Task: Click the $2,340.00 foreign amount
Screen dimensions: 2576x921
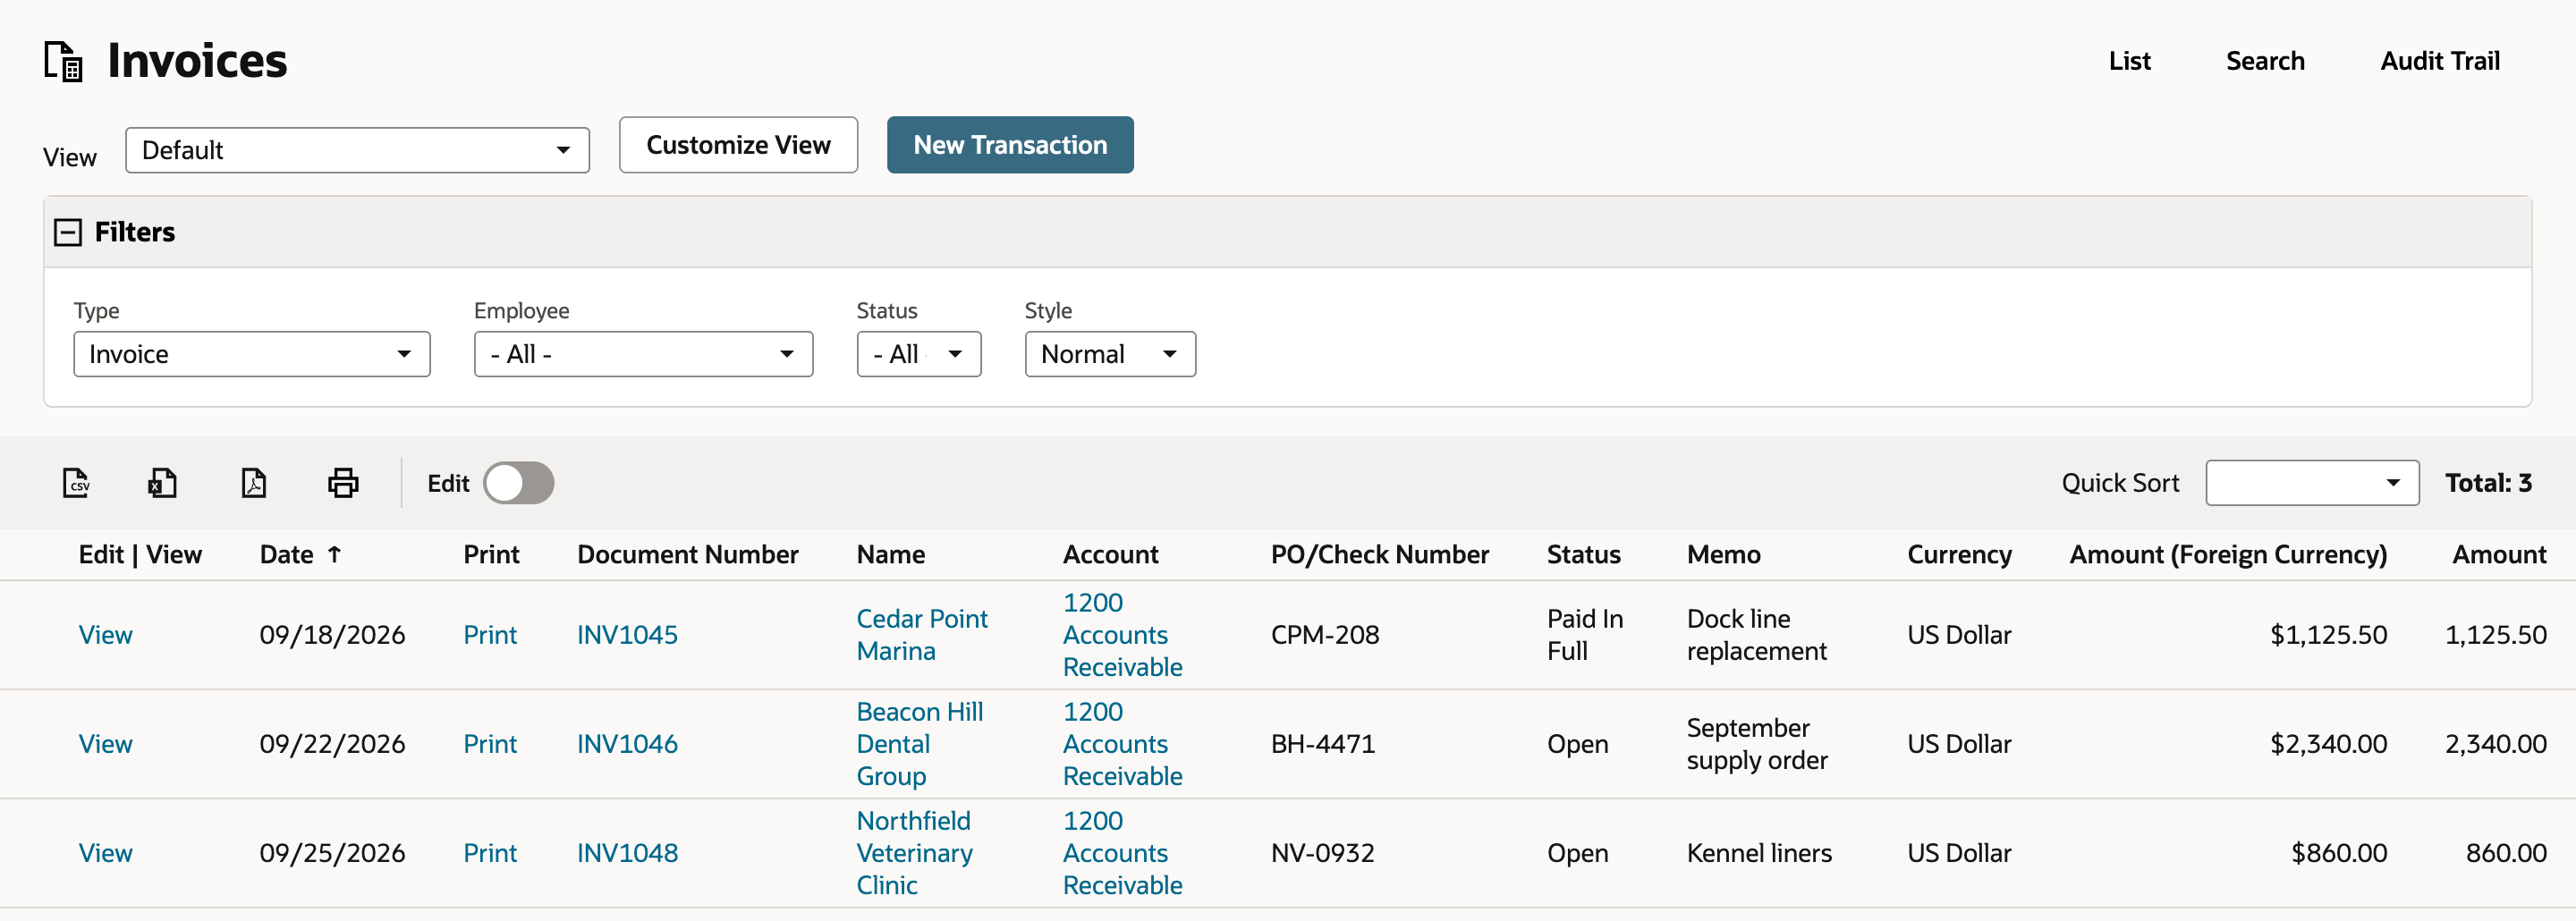Action: 2328,744
